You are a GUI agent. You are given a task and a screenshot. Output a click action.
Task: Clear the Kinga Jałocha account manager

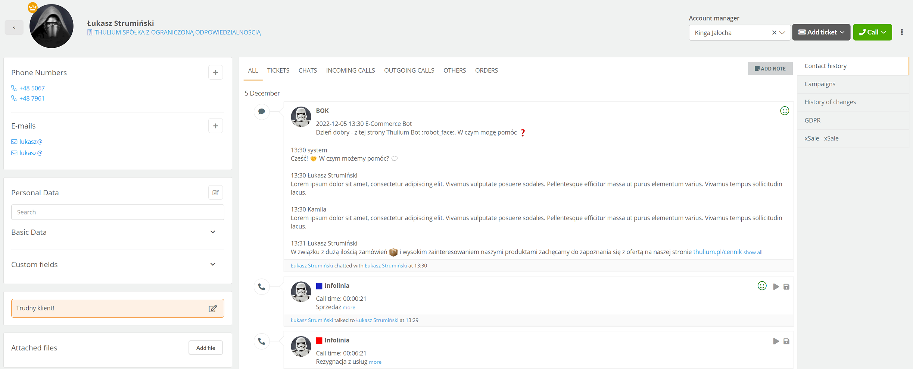coord(774,33)
